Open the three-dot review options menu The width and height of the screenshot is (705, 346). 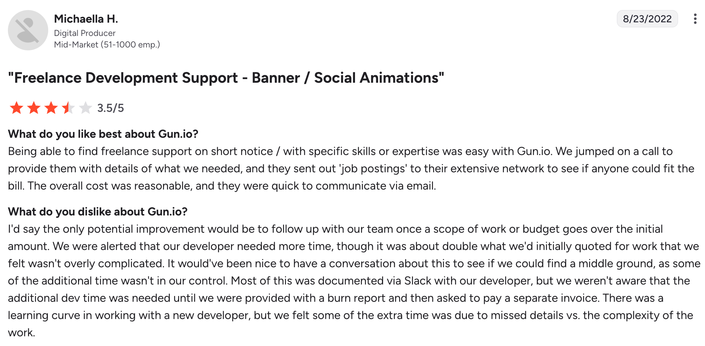(695, 19)
